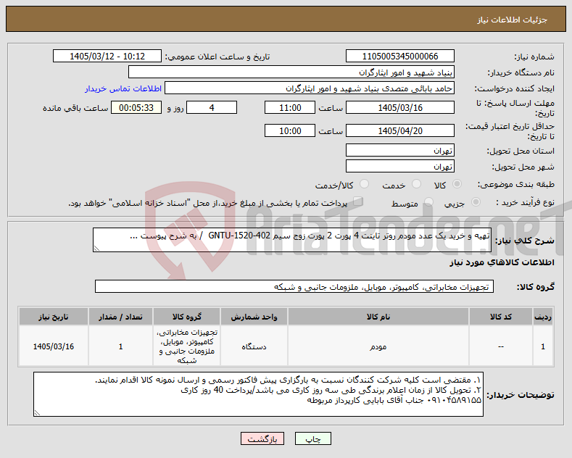Image resolution: width=572 pixels, height=458 pixels.
Task: Click the validity time 10:00 field
Action: point(290,130)
